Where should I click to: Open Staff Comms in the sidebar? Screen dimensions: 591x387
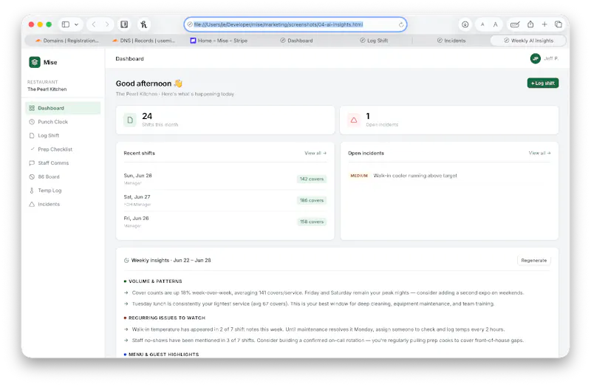[x=63, y=162]
